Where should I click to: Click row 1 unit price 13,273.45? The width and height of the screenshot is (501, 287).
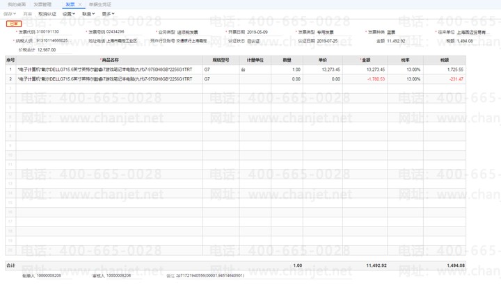pos(323,69)
